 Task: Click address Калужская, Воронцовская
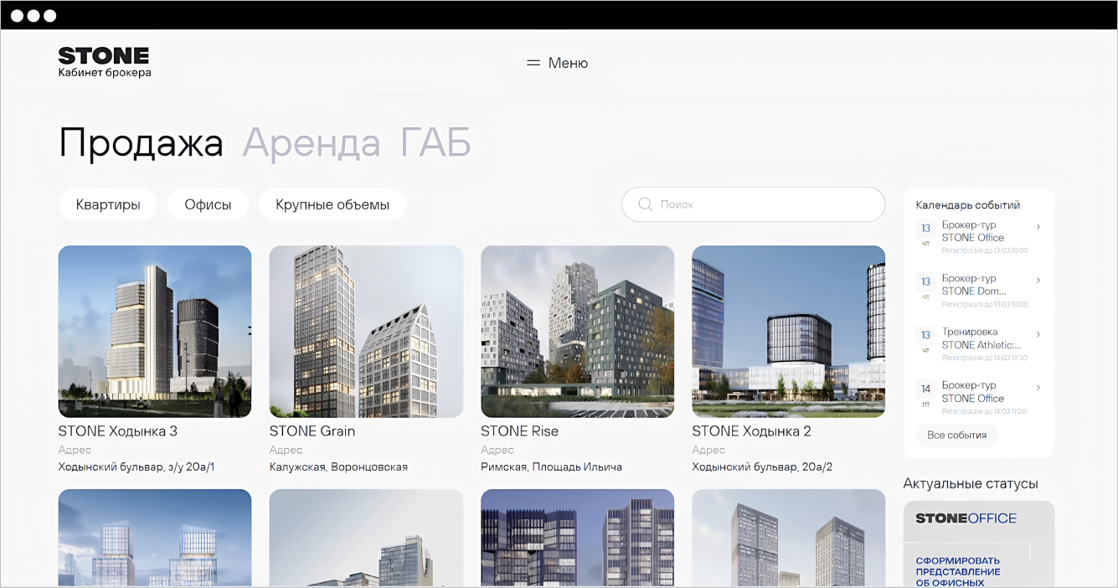pos(338,467)
